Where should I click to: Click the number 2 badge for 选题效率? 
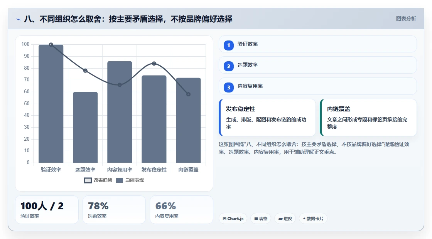[x=229, y=66]
